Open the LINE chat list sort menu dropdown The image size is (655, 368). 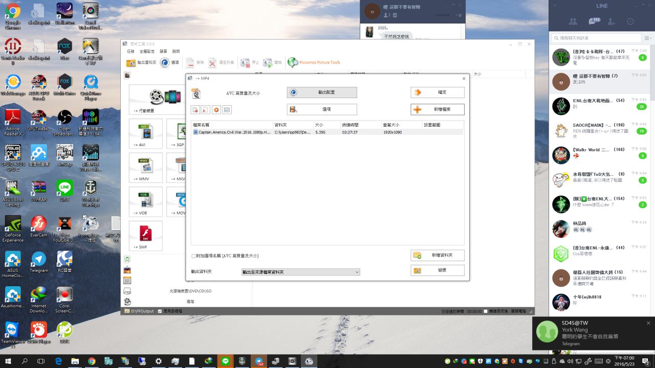coord(648,38)
